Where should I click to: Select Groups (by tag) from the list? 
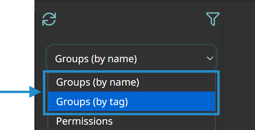(x=131, y=101)
